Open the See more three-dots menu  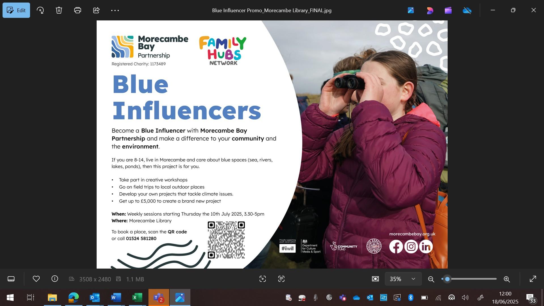[x=115, y=10]
